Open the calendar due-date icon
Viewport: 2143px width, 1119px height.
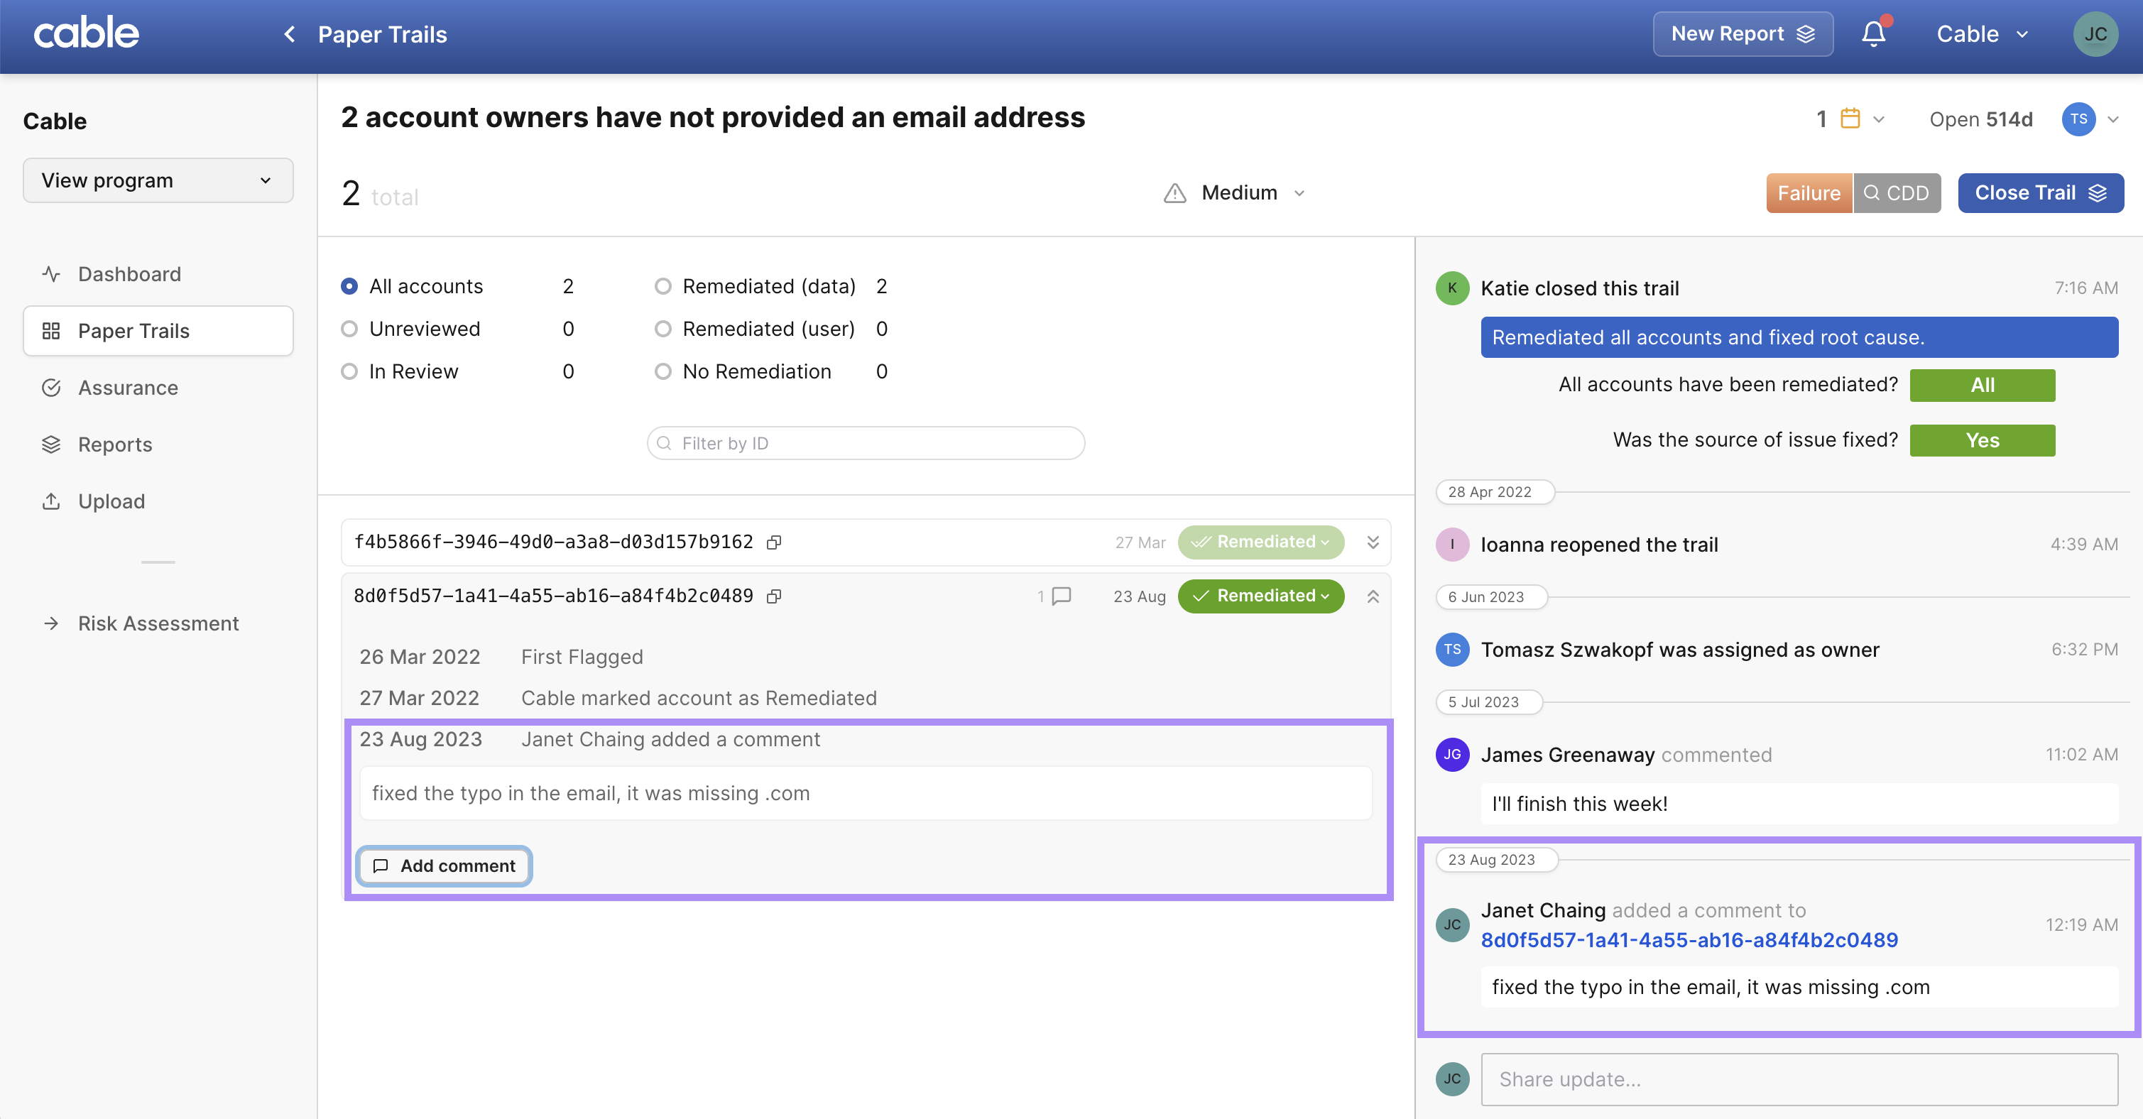[x=1850, y=118]
